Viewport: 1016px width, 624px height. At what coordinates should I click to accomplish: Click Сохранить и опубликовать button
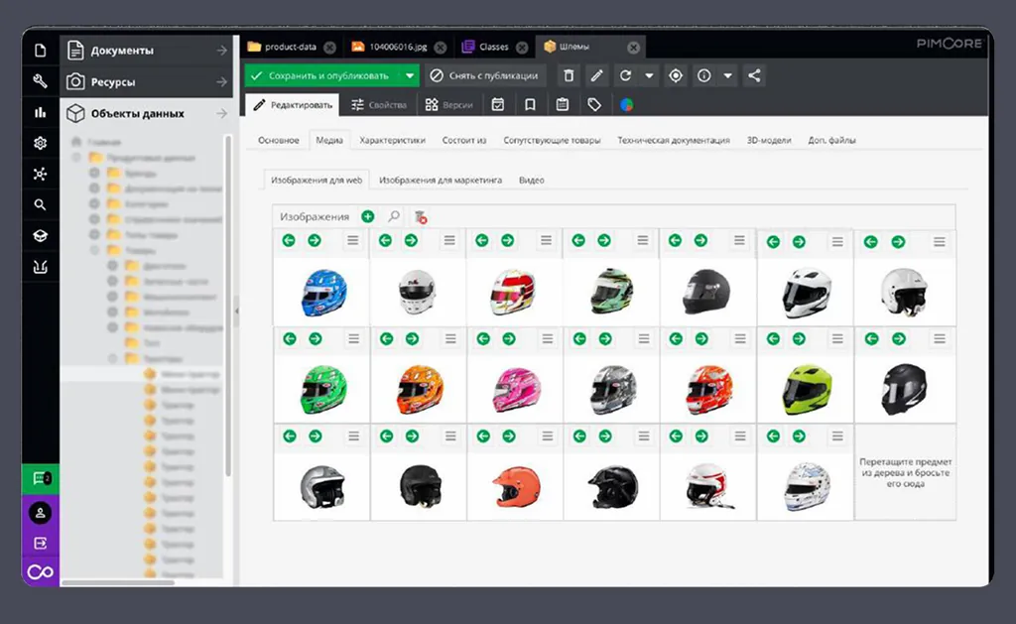click(x=323, y=75)
